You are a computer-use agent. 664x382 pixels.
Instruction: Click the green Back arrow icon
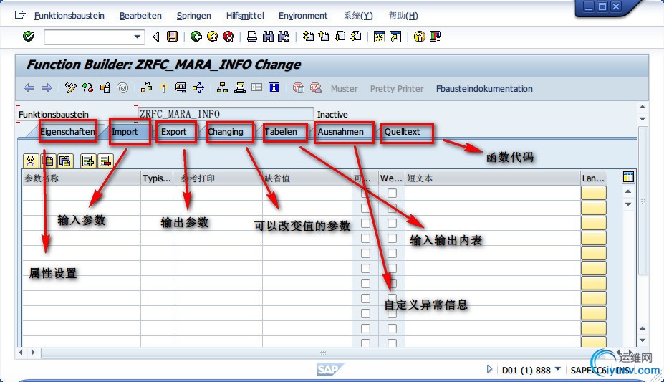[x=196, y=37]
